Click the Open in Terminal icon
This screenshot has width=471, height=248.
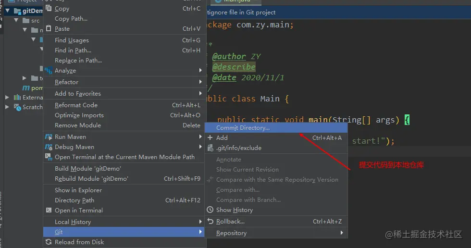click(x=49, y=210)
